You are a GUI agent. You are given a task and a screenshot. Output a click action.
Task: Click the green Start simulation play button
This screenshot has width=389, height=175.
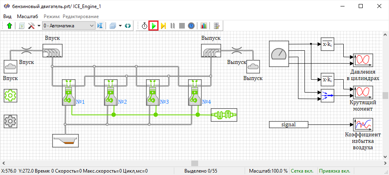[154, 26]
